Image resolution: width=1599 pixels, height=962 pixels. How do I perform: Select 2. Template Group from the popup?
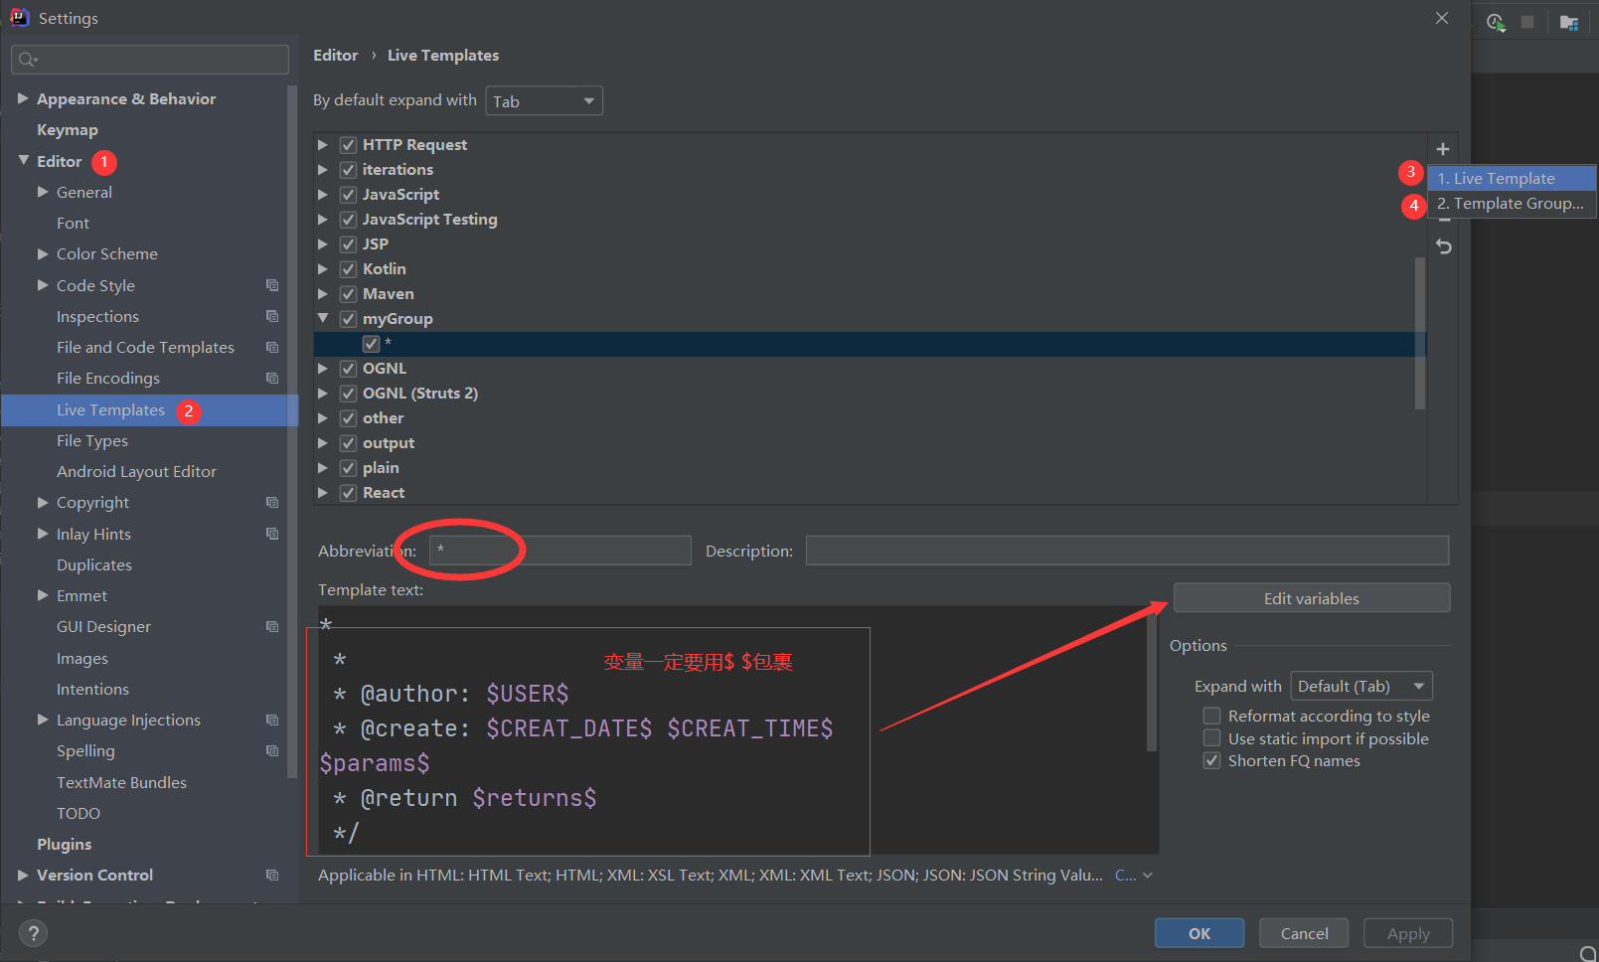(x=1509, y=203)
